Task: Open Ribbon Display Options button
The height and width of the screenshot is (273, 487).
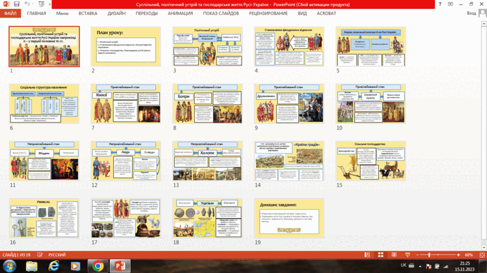Action: pyautogui.click(x=450, y=4)
